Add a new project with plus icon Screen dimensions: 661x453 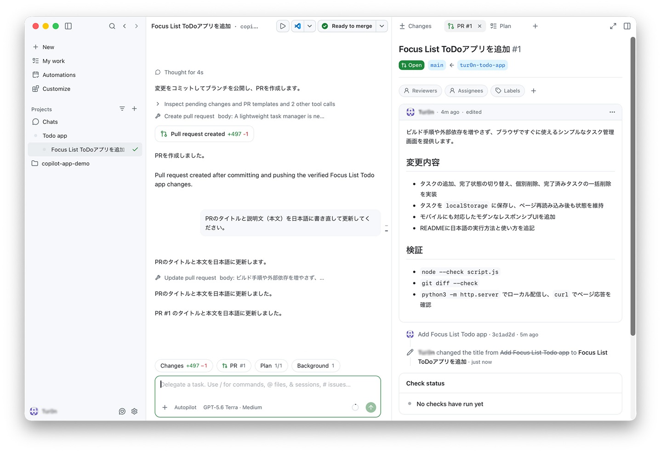coord(134,109)
